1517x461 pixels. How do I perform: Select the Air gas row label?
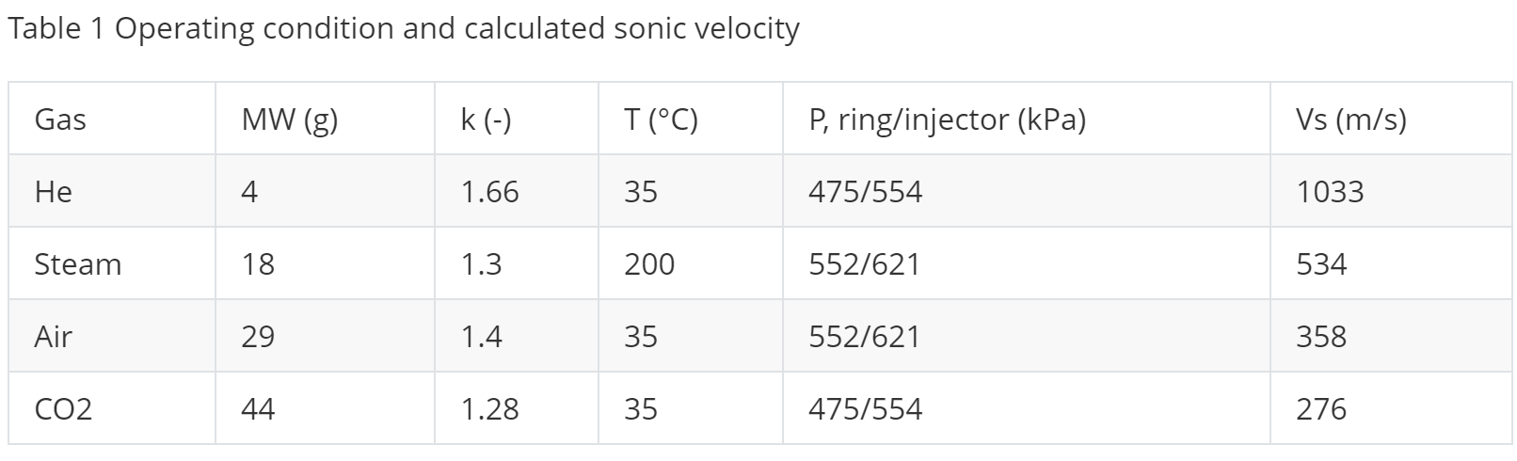click(53, 337)
